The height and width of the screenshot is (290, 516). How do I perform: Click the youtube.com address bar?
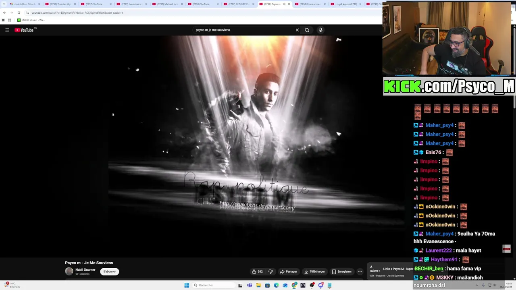click(202, 12)
